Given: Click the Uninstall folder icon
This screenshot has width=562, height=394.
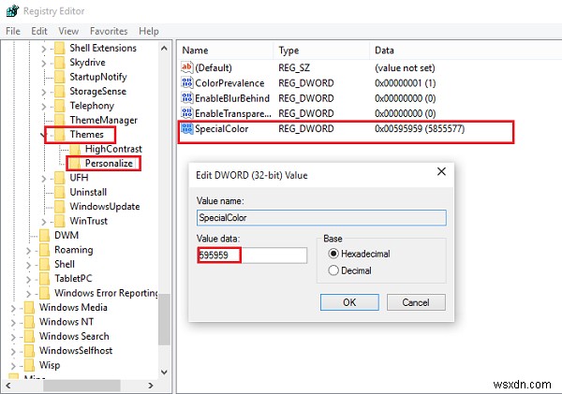Looking at the screenshot, I should [60, 192].
